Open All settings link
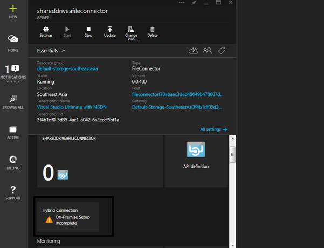This screenshot has width=324, height=248. click(213, 129)
